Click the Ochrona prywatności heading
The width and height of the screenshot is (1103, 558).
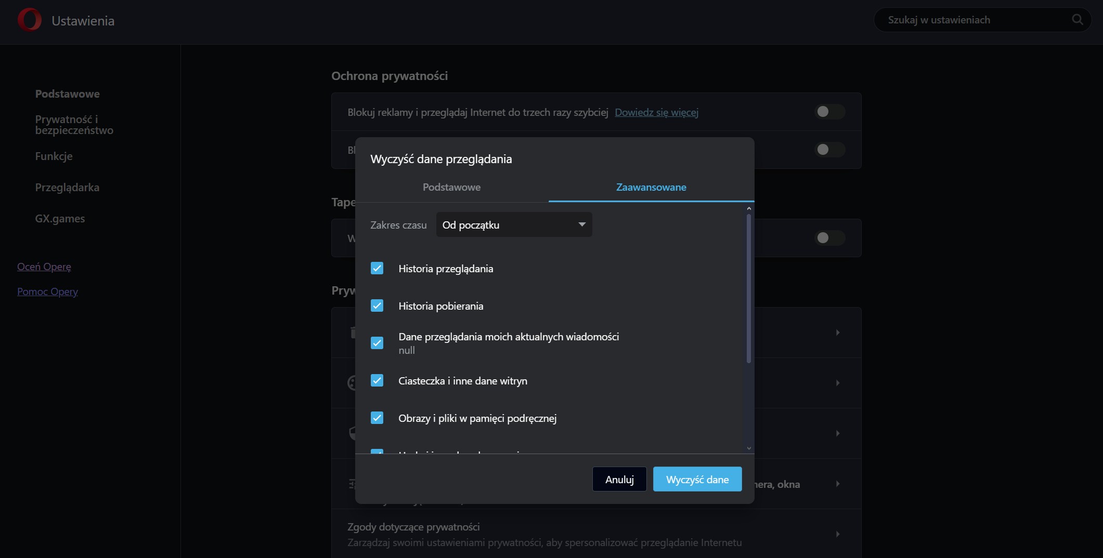(x=390, y=76)
